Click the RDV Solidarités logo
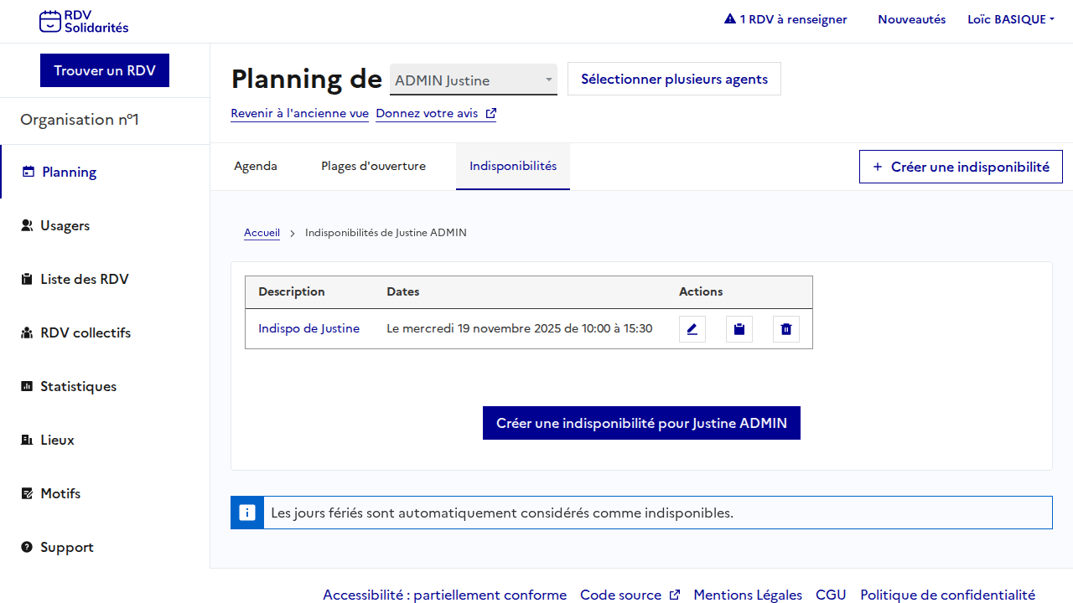This screenshot has width=1073, height=603. [84, 22]
